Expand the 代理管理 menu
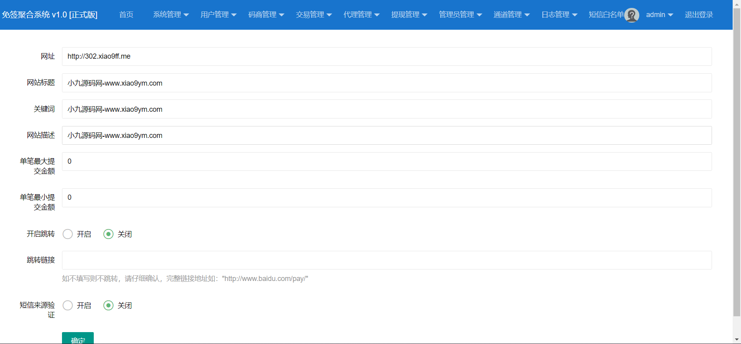Screen dimensions: 741x344 point(362,15)
